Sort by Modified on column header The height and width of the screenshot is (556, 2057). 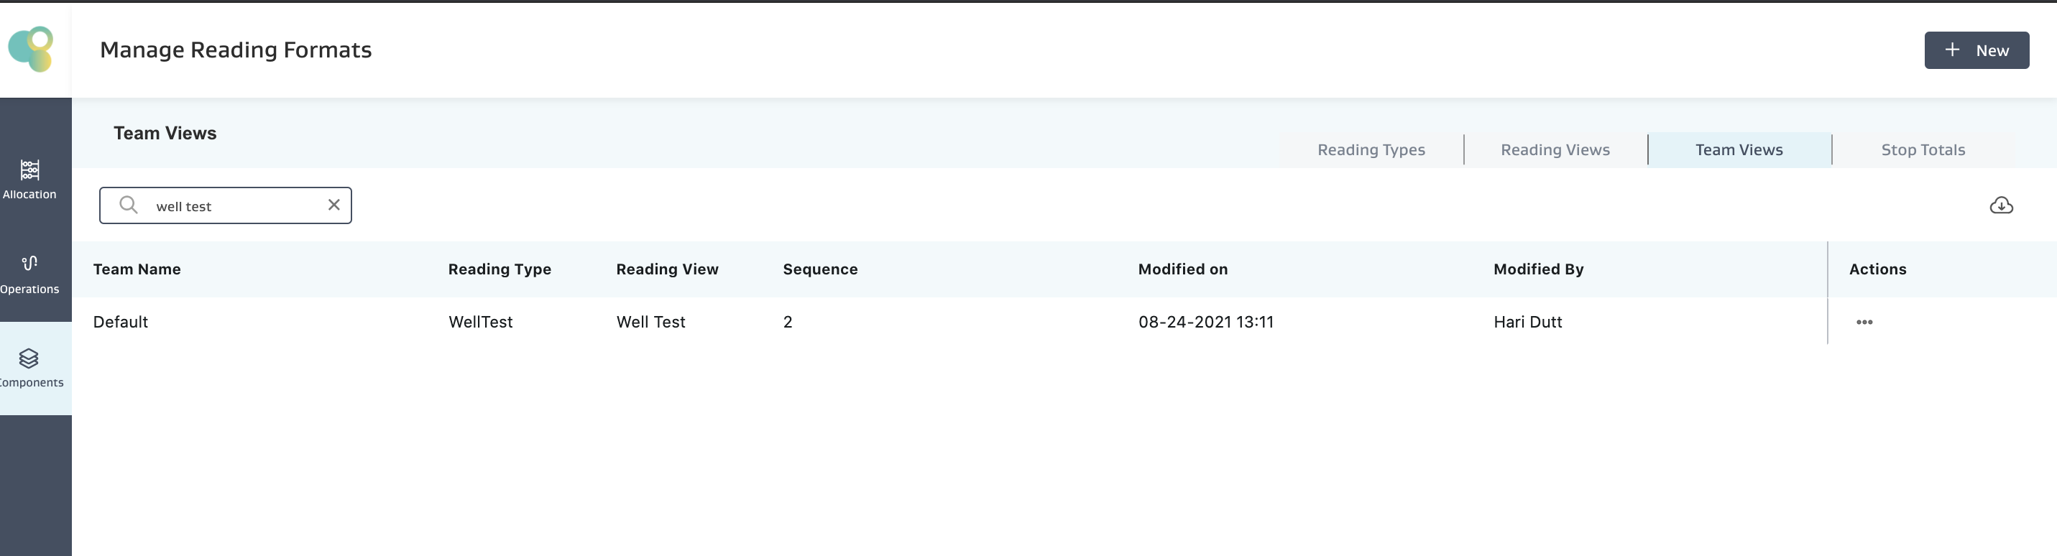point(1182,269)
